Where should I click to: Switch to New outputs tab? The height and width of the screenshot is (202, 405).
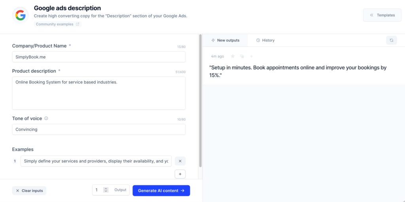click(225, 40)
